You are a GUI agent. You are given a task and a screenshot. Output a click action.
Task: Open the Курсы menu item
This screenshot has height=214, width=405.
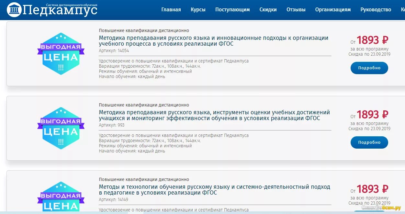(x=198, y=10)
